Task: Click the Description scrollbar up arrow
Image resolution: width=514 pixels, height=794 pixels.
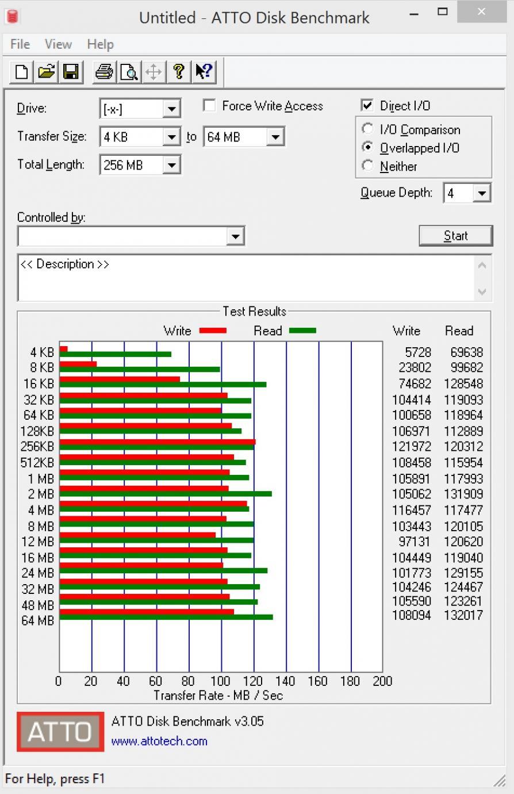Action: pyautogui.click(x=482, y=265)
